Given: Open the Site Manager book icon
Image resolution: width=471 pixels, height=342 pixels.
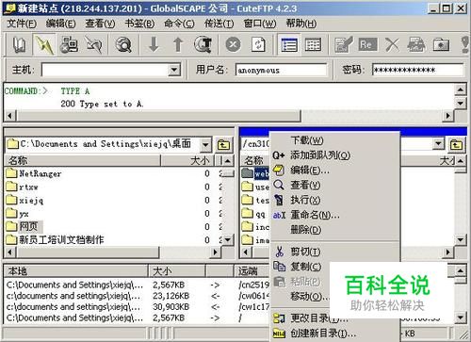Looking at the screenshot, I should tap(19, 45).
